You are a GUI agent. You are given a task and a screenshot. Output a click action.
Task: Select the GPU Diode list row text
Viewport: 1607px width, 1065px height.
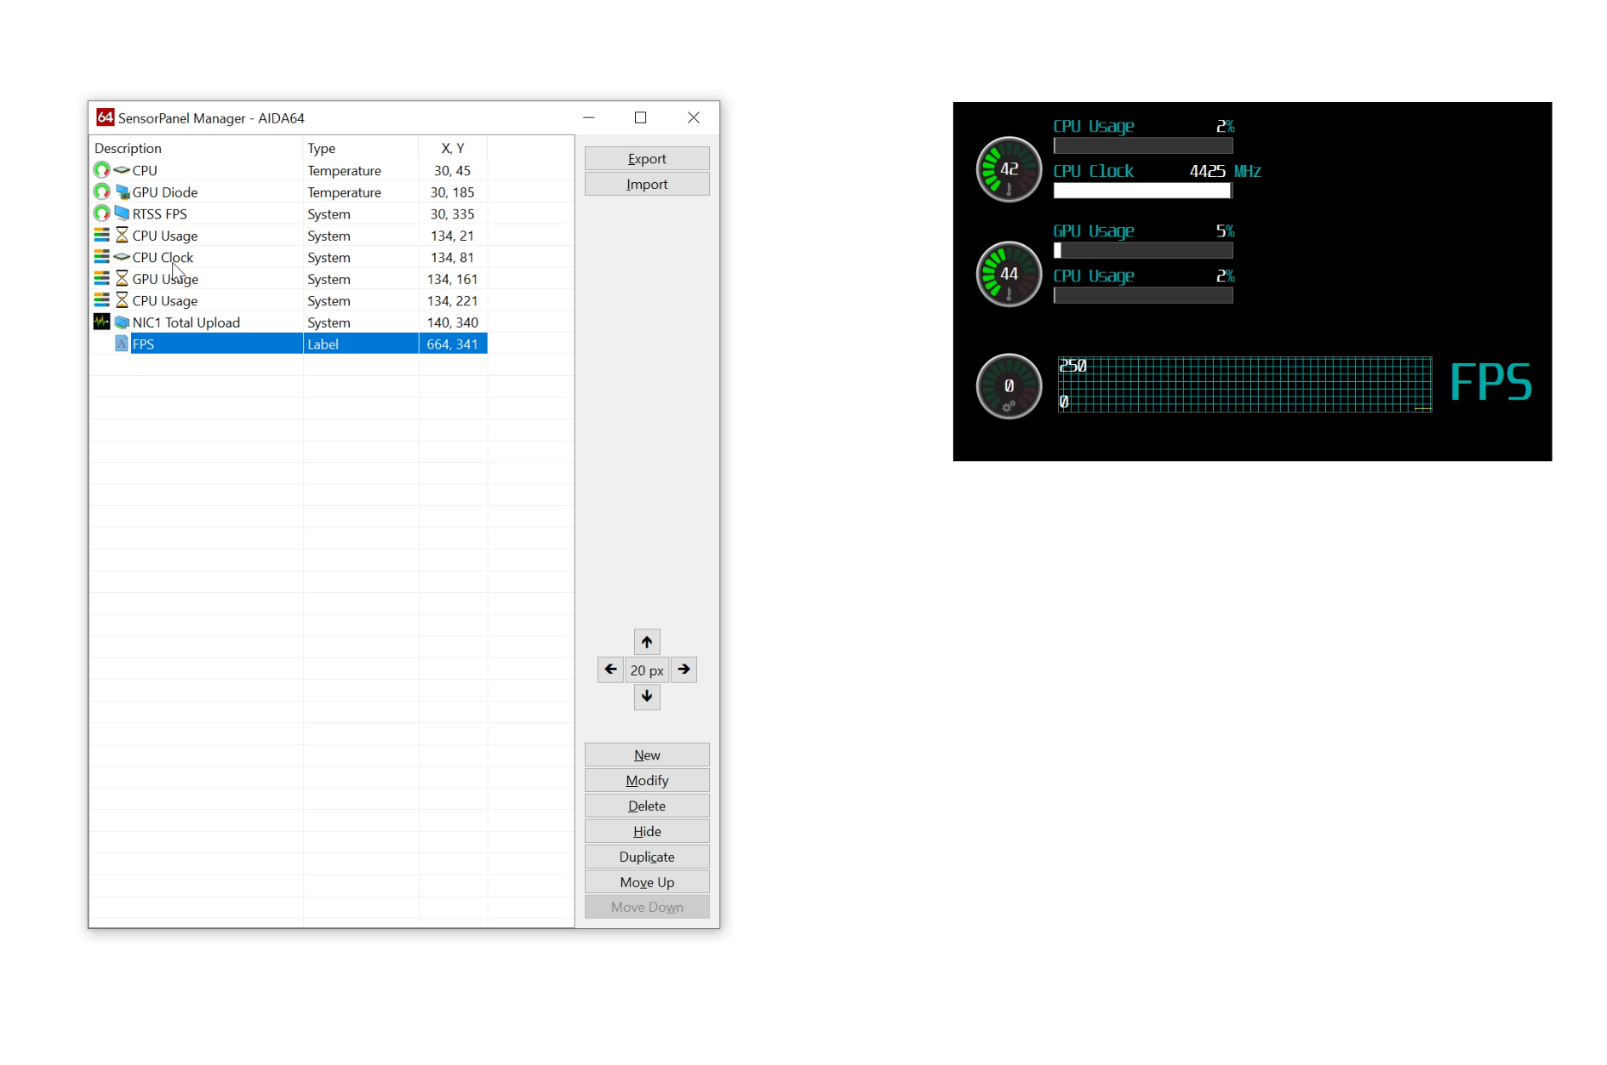165,192
